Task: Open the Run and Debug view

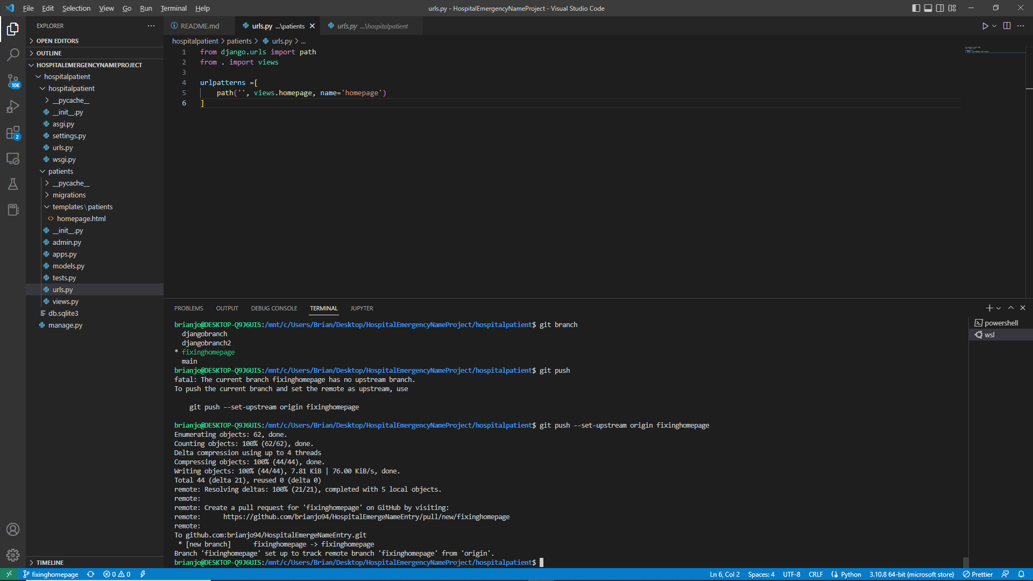Action: pyautogui.click(x=13, y=107)
